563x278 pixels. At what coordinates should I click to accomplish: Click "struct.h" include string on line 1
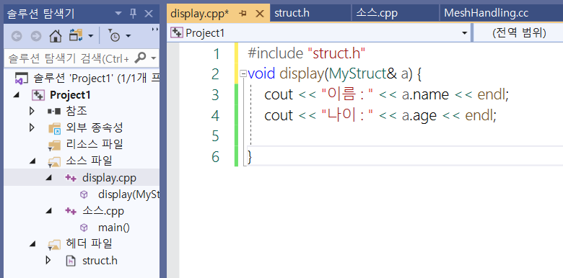[x=337, y=53]
